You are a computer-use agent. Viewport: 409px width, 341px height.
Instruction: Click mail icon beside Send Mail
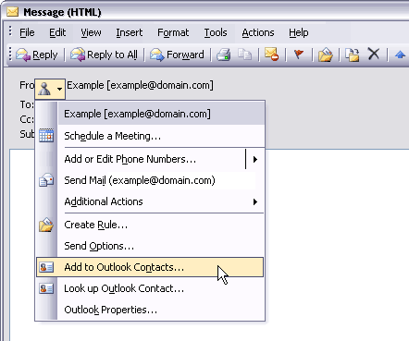click(x=46, y=180)
